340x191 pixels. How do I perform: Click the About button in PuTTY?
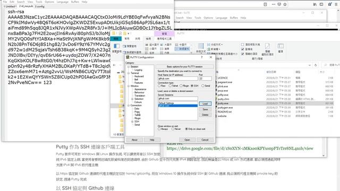[x=134, y=140]
